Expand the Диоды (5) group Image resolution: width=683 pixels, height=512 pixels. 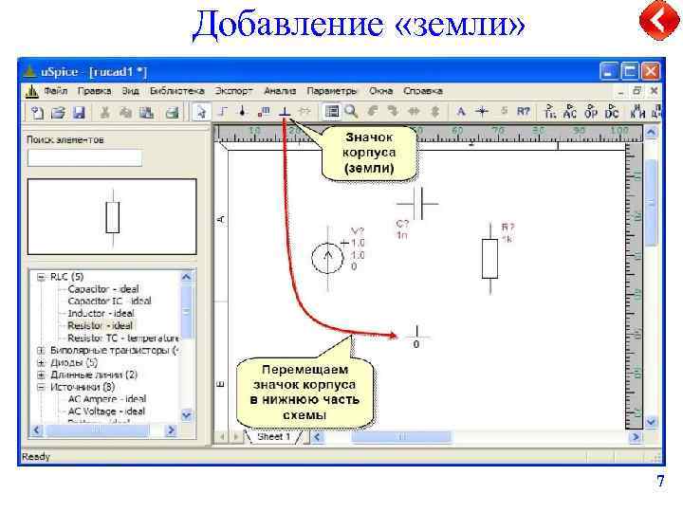tap(41, 362)
